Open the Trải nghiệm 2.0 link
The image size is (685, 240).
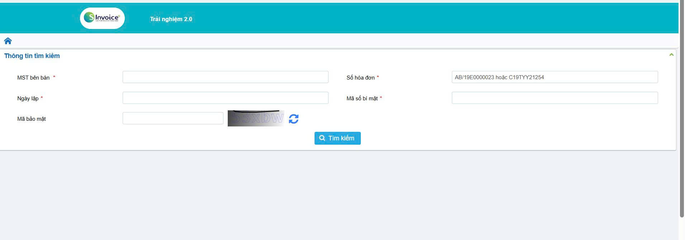click(x=171, y=19)
